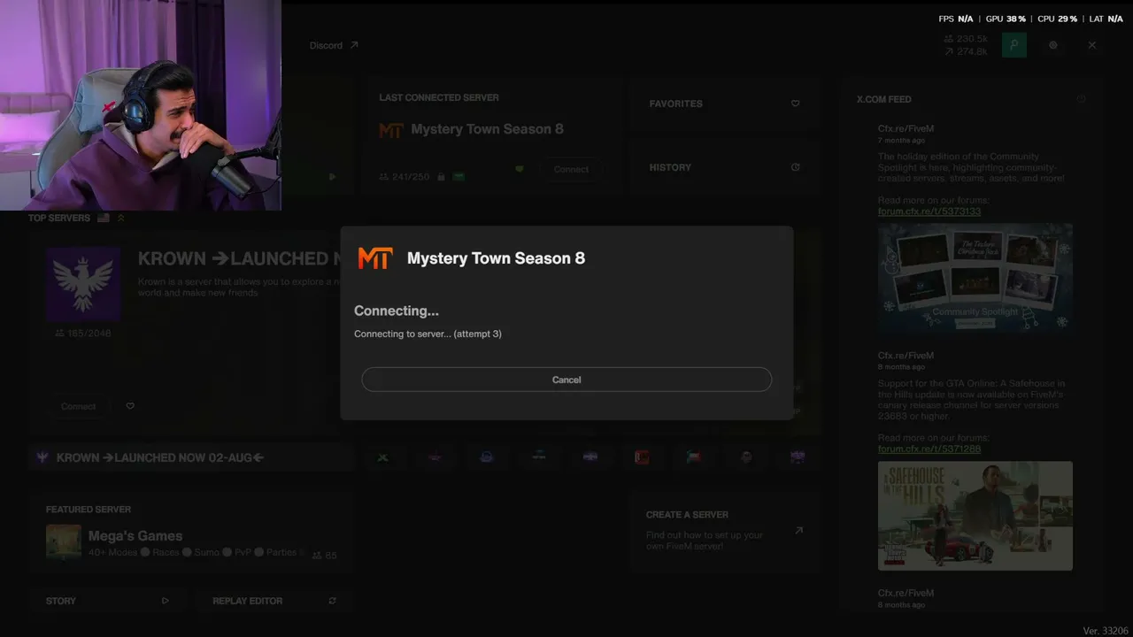Screen dimensions: 1133x637
Task: Open Mega's Games featured server
Action: [190, 533]
